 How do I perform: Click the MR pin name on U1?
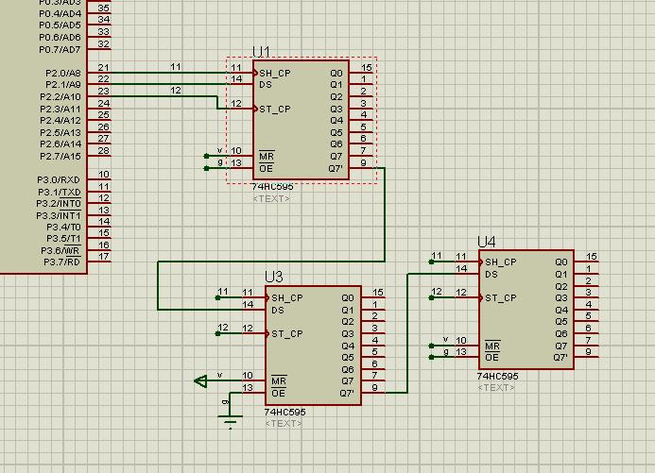pyautogui.click(x=267, y=157)
